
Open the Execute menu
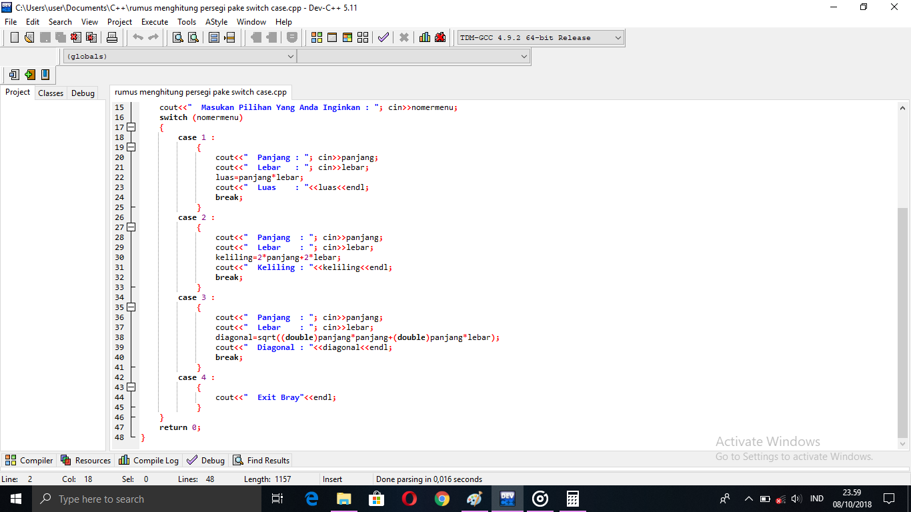[x=154, y=21]
